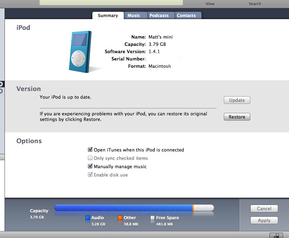
Task: Click the lower eject icon in the sidebar
Action: pyautogui.click(x=1, y=91)
